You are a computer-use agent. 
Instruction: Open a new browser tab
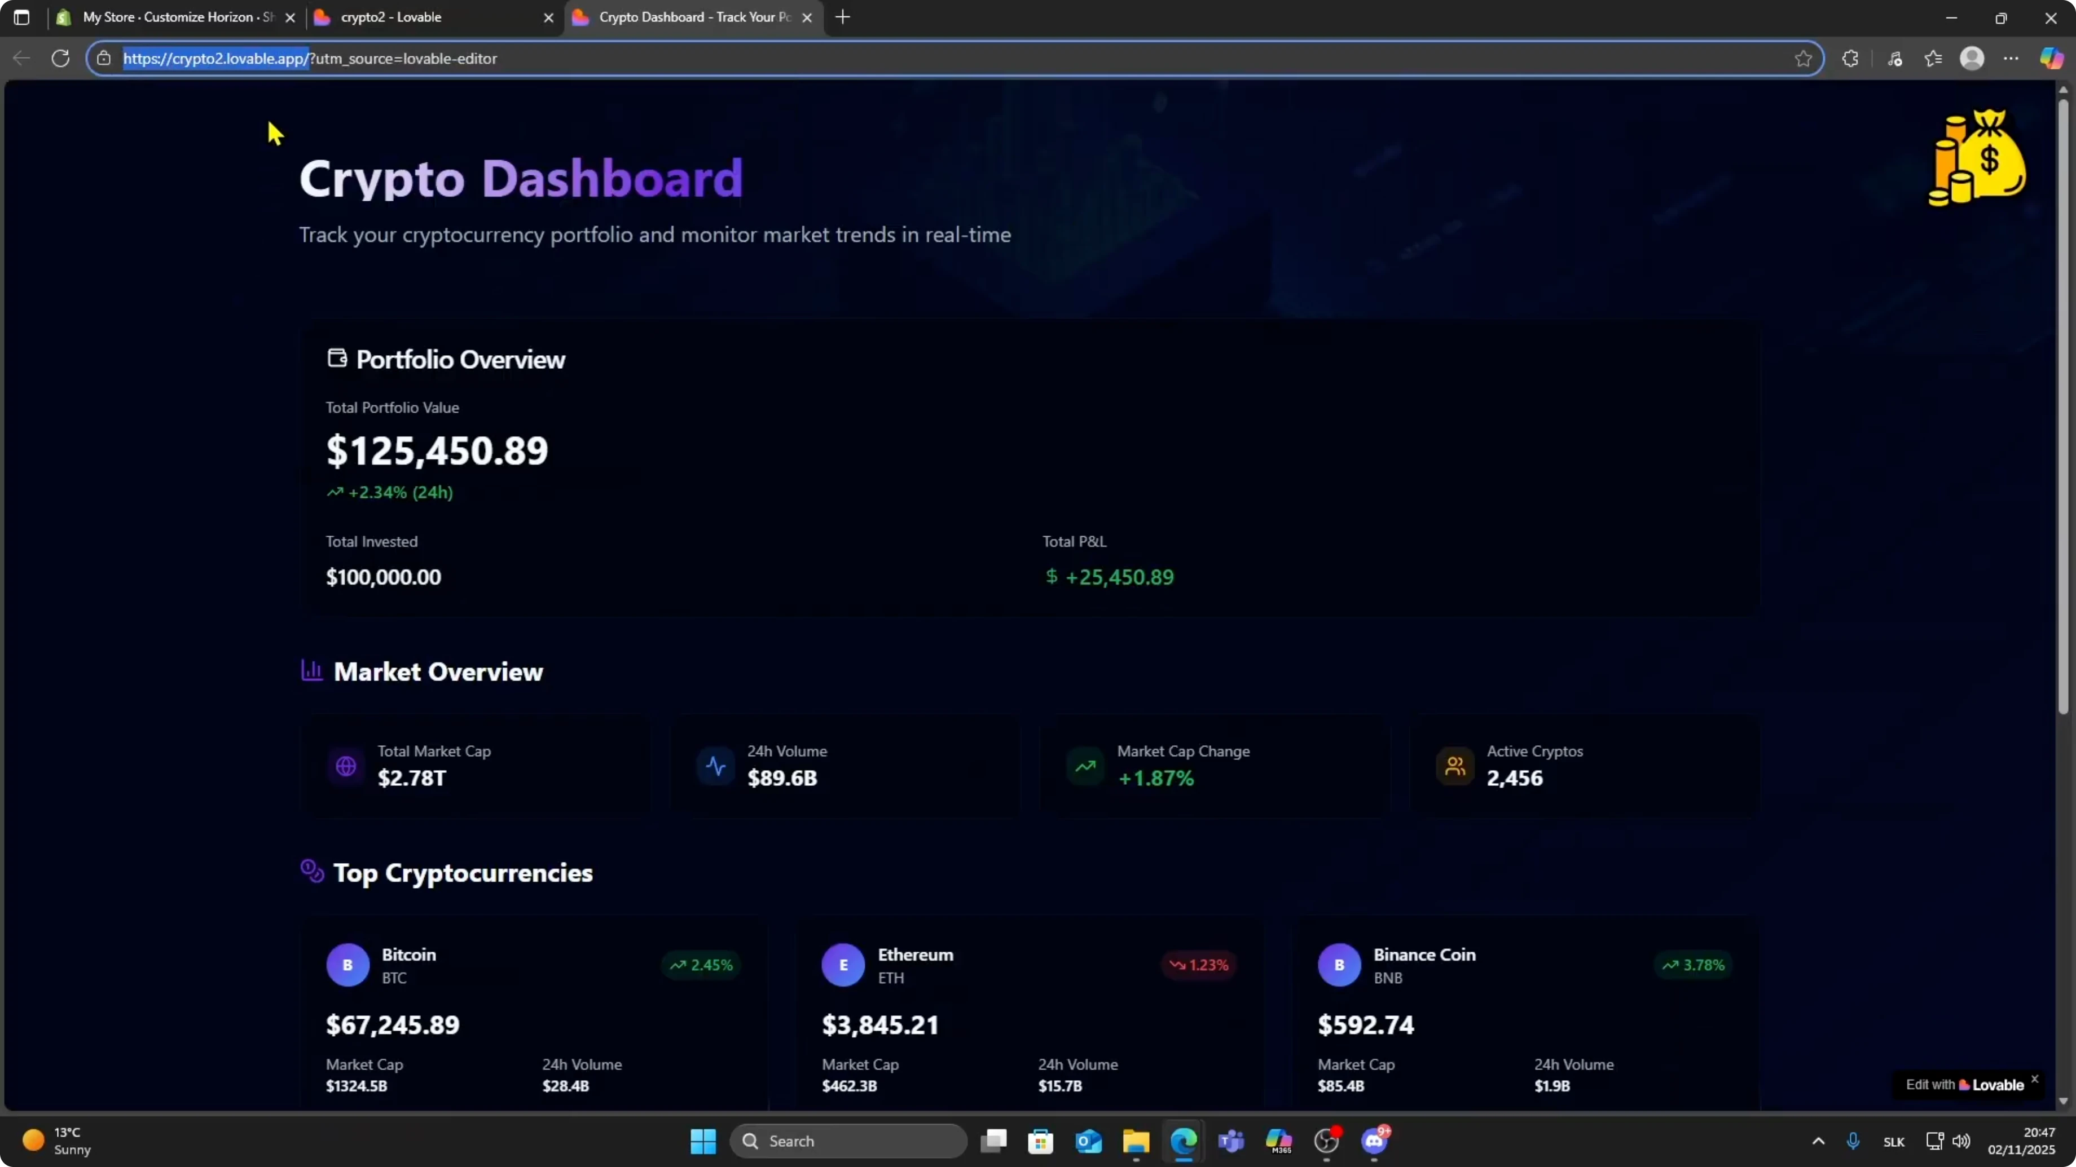click(x=843, y=17)
